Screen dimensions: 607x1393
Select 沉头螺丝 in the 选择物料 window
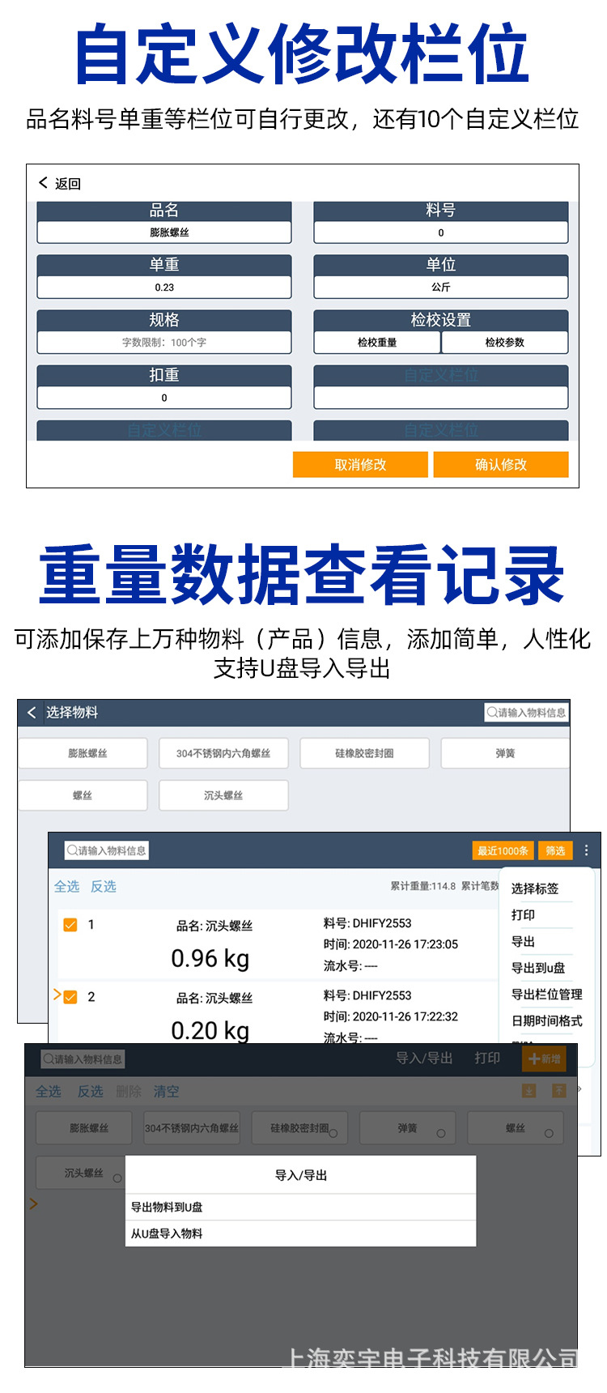(x=223, y=795)
